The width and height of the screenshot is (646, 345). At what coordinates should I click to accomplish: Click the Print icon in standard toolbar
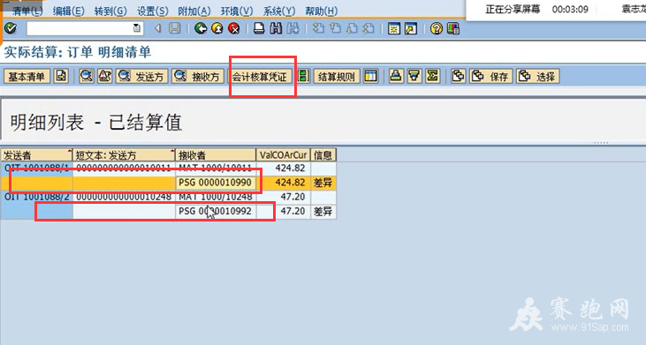point(259,28)
